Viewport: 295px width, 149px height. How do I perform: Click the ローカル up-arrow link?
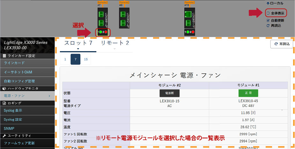[275, 3]
